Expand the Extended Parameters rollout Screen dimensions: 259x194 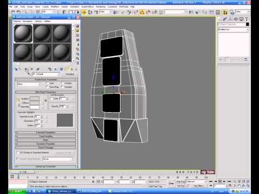(x=46, y=133)
